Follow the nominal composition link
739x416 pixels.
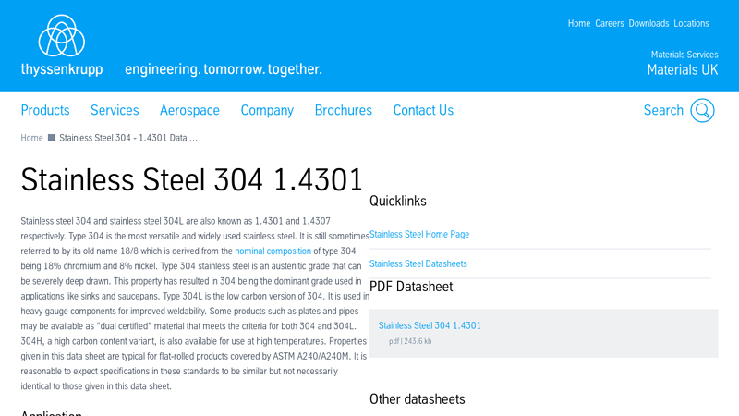click(x=273, y=251)
